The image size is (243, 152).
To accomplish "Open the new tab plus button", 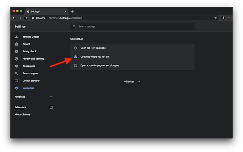I will tap(72, 11).
